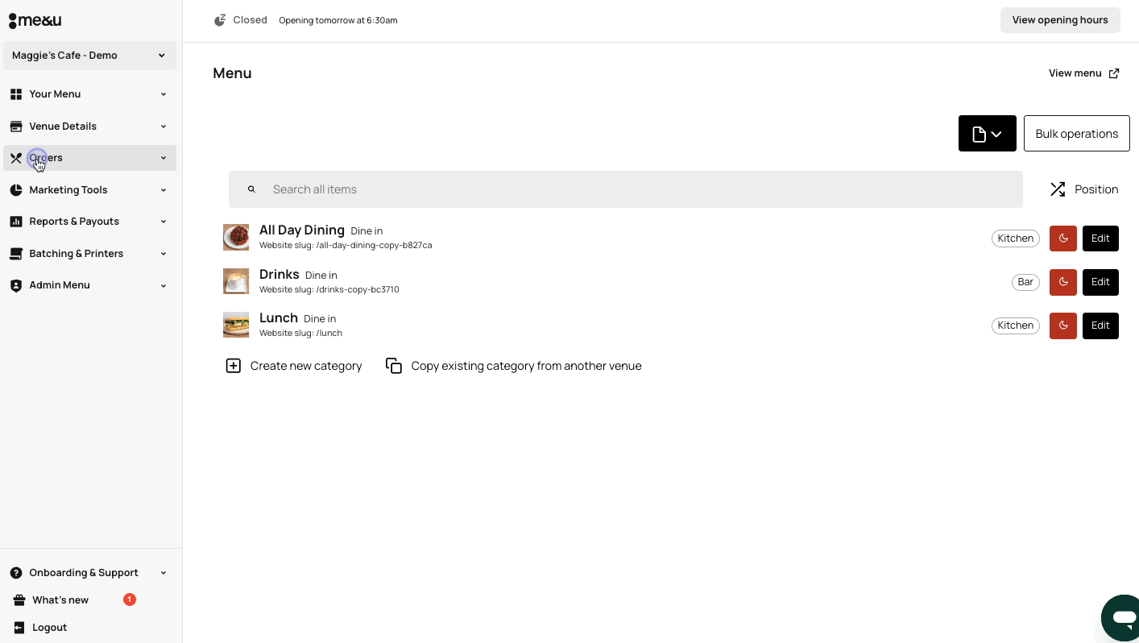Click the Logout icon
Screen dimensions: 1139x643
coord(19,628)
